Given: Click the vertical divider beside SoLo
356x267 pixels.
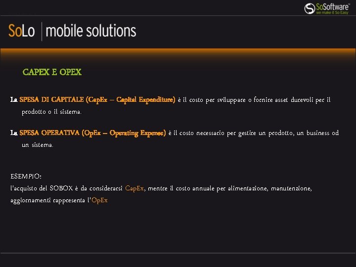Looking at the screenshot, I should [41, 31].
